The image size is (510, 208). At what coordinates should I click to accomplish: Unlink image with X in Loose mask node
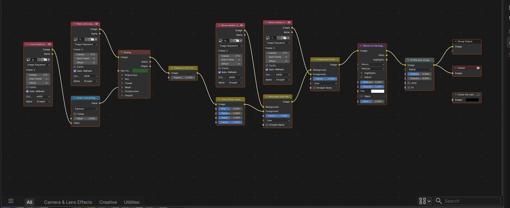pos(49,60)
